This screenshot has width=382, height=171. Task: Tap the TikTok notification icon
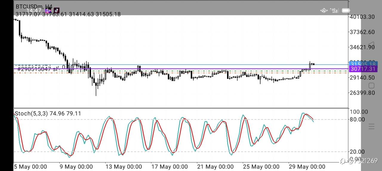[x=57, y=11]
